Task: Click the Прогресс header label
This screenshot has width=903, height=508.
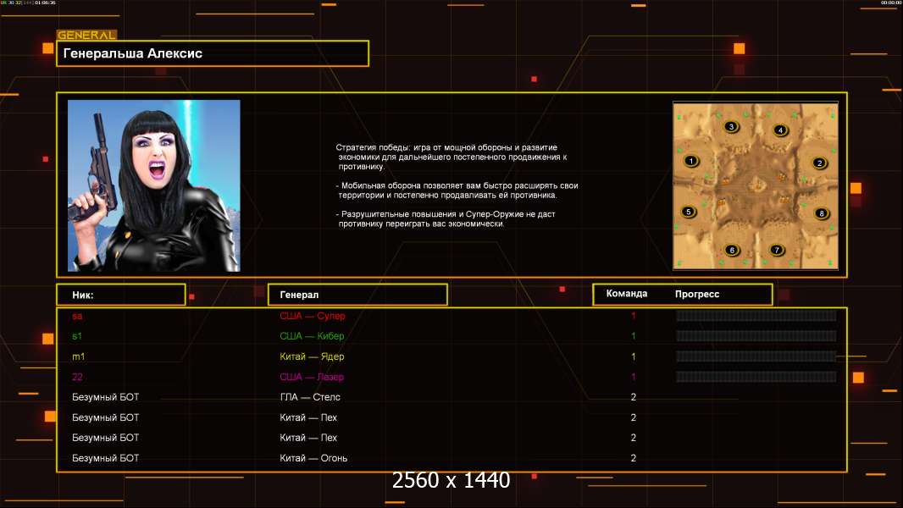Action: coord(697,294)
